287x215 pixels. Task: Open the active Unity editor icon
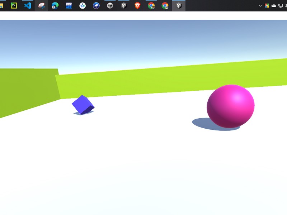pos(178,6)
